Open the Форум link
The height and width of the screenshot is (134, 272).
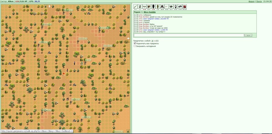(251, 1)
